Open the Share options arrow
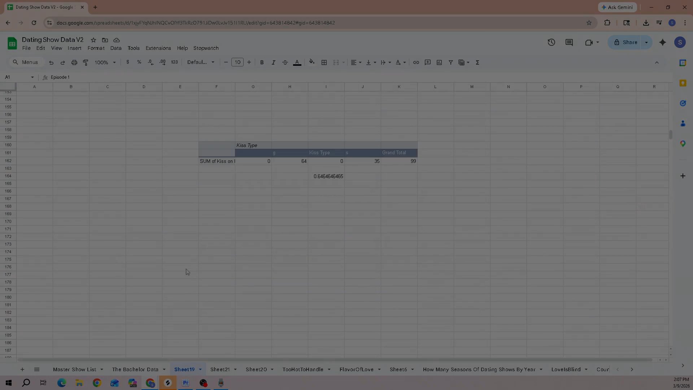Screen dimensions: 693x390 coord(646,42)
